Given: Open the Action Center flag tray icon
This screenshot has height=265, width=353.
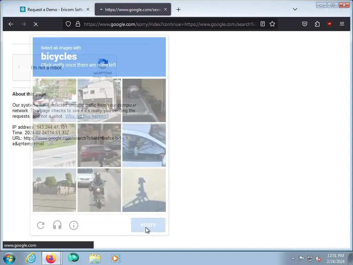Looking at the screenshot, I should coord(301,258).
